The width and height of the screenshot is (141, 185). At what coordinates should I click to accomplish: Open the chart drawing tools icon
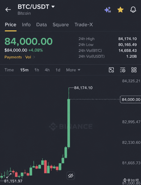point(111,70)
